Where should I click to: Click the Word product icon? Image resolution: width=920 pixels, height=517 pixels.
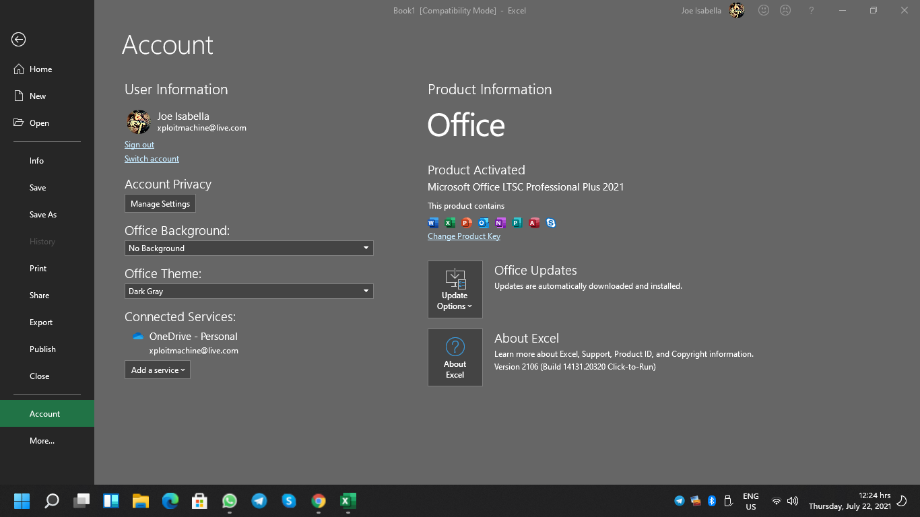(433, 223)
